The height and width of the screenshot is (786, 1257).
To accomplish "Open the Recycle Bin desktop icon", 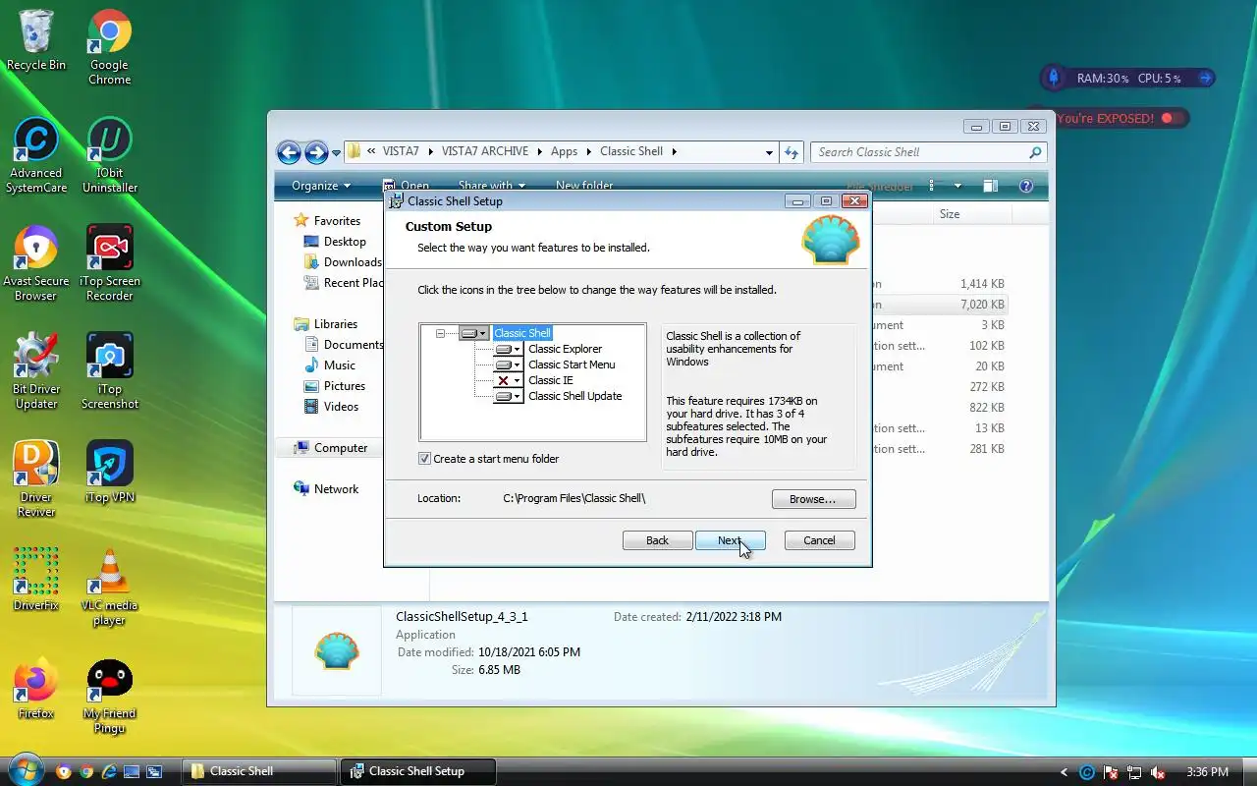I will click(36, 40).
